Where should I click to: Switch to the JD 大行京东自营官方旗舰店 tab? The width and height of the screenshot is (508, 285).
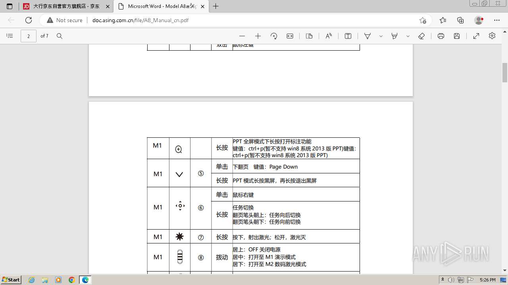(x=66, y=6)
